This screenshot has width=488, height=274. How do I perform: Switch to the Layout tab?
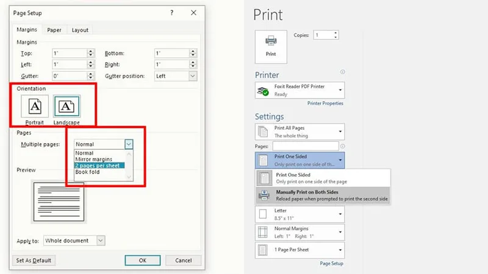coord(80,30)
